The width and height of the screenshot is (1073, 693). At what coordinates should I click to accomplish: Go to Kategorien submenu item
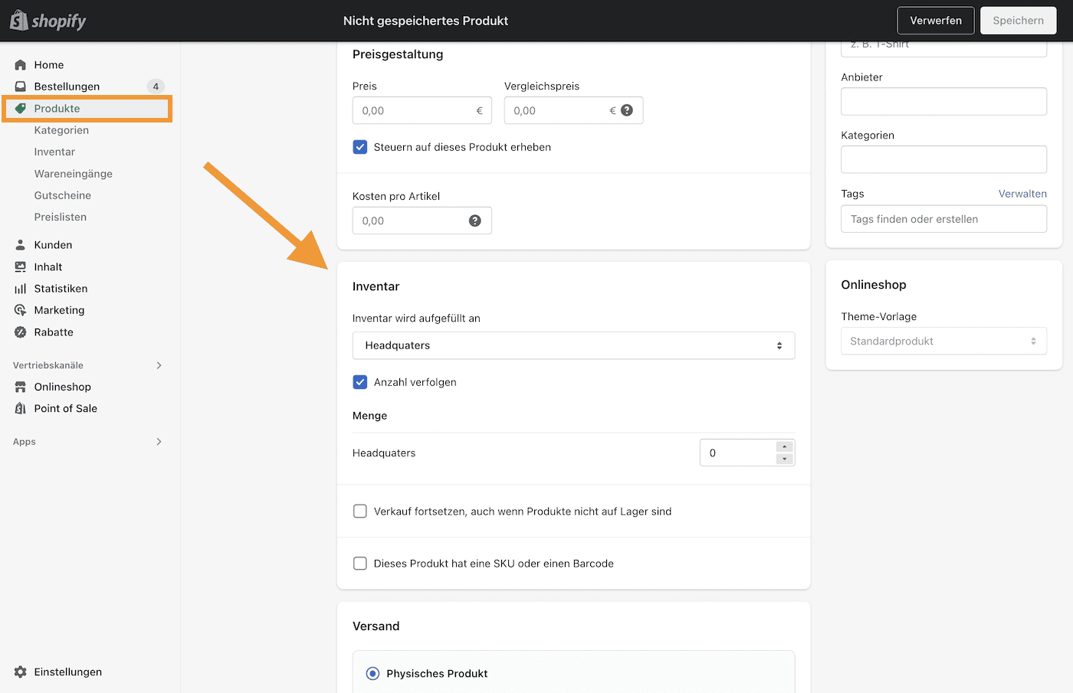(x=61, y=130)
